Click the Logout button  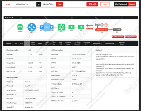click(132, 4)
